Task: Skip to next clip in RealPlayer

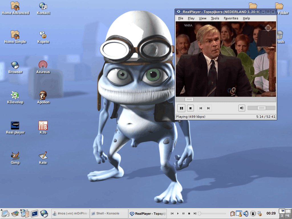Action: click(208, 108)
